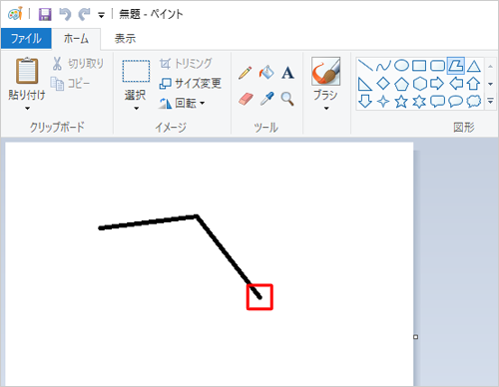Select the Right arrow shape

(x=437, y=84)
